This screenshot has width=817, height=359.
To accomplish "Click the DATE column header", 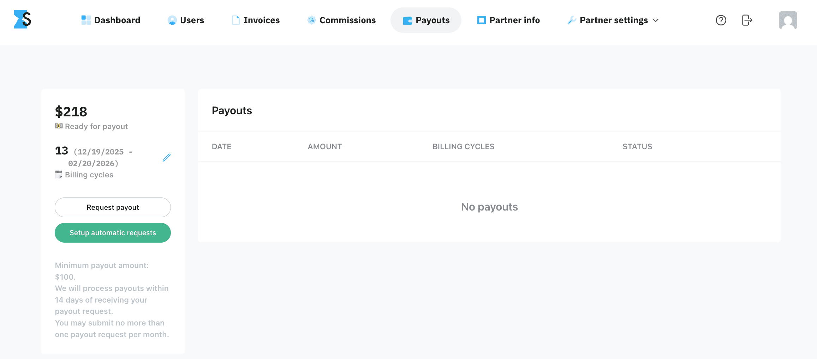I will point(221,146).
